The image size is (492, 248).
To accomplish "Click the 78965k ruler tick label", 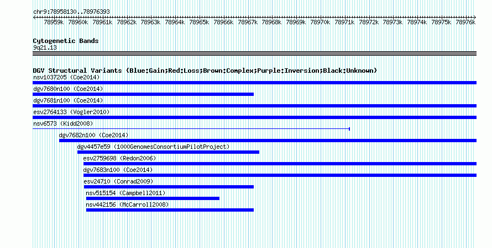I will point(199,22).
